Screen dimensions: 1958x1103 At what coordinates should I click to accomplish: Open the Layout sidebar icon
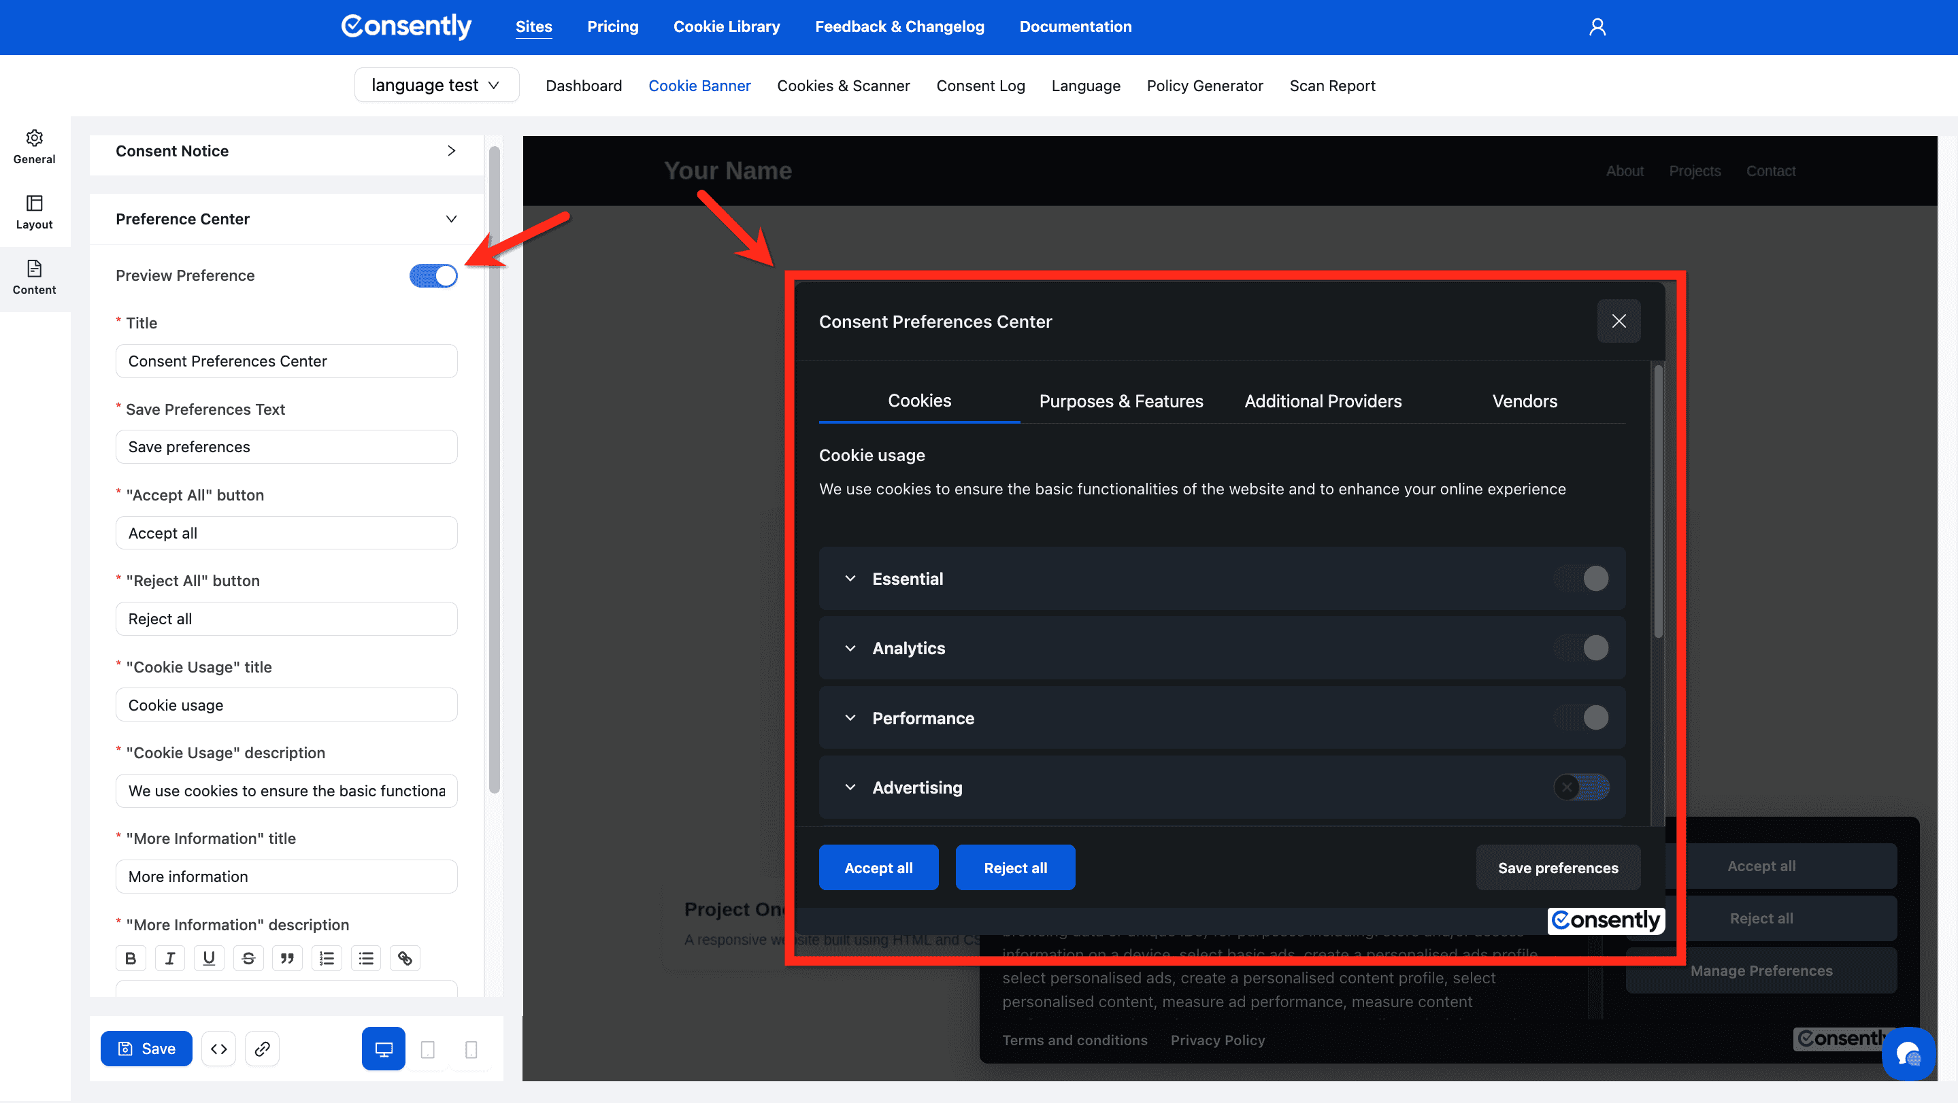[x=34, y=212]
